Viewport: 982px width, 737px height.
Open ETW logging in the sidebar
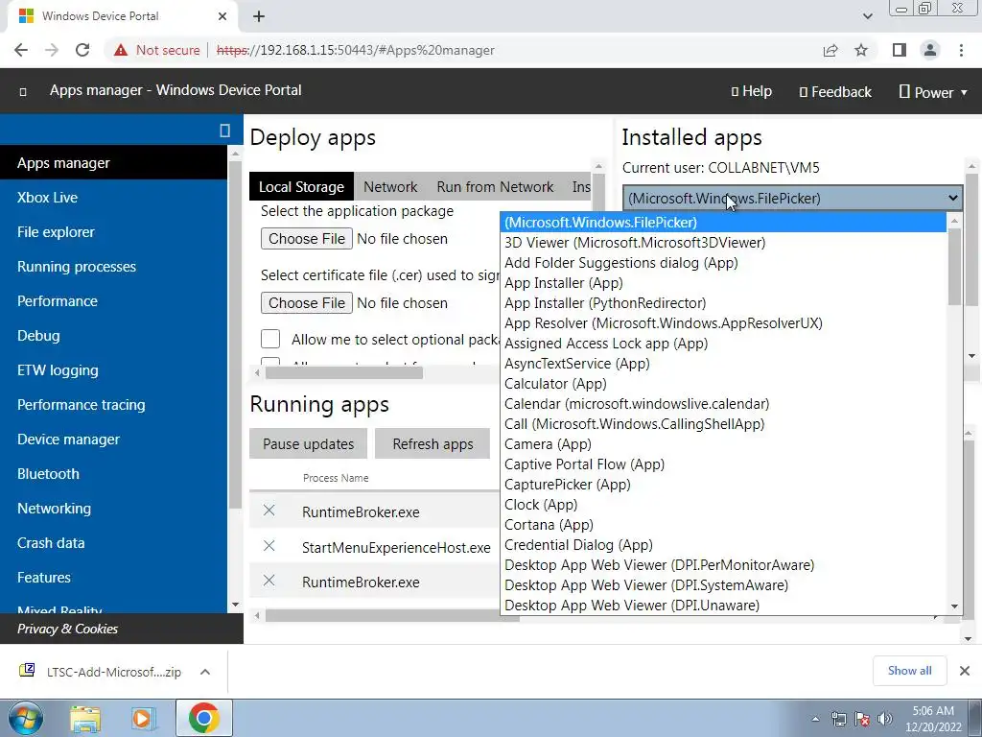click(114, 370)
